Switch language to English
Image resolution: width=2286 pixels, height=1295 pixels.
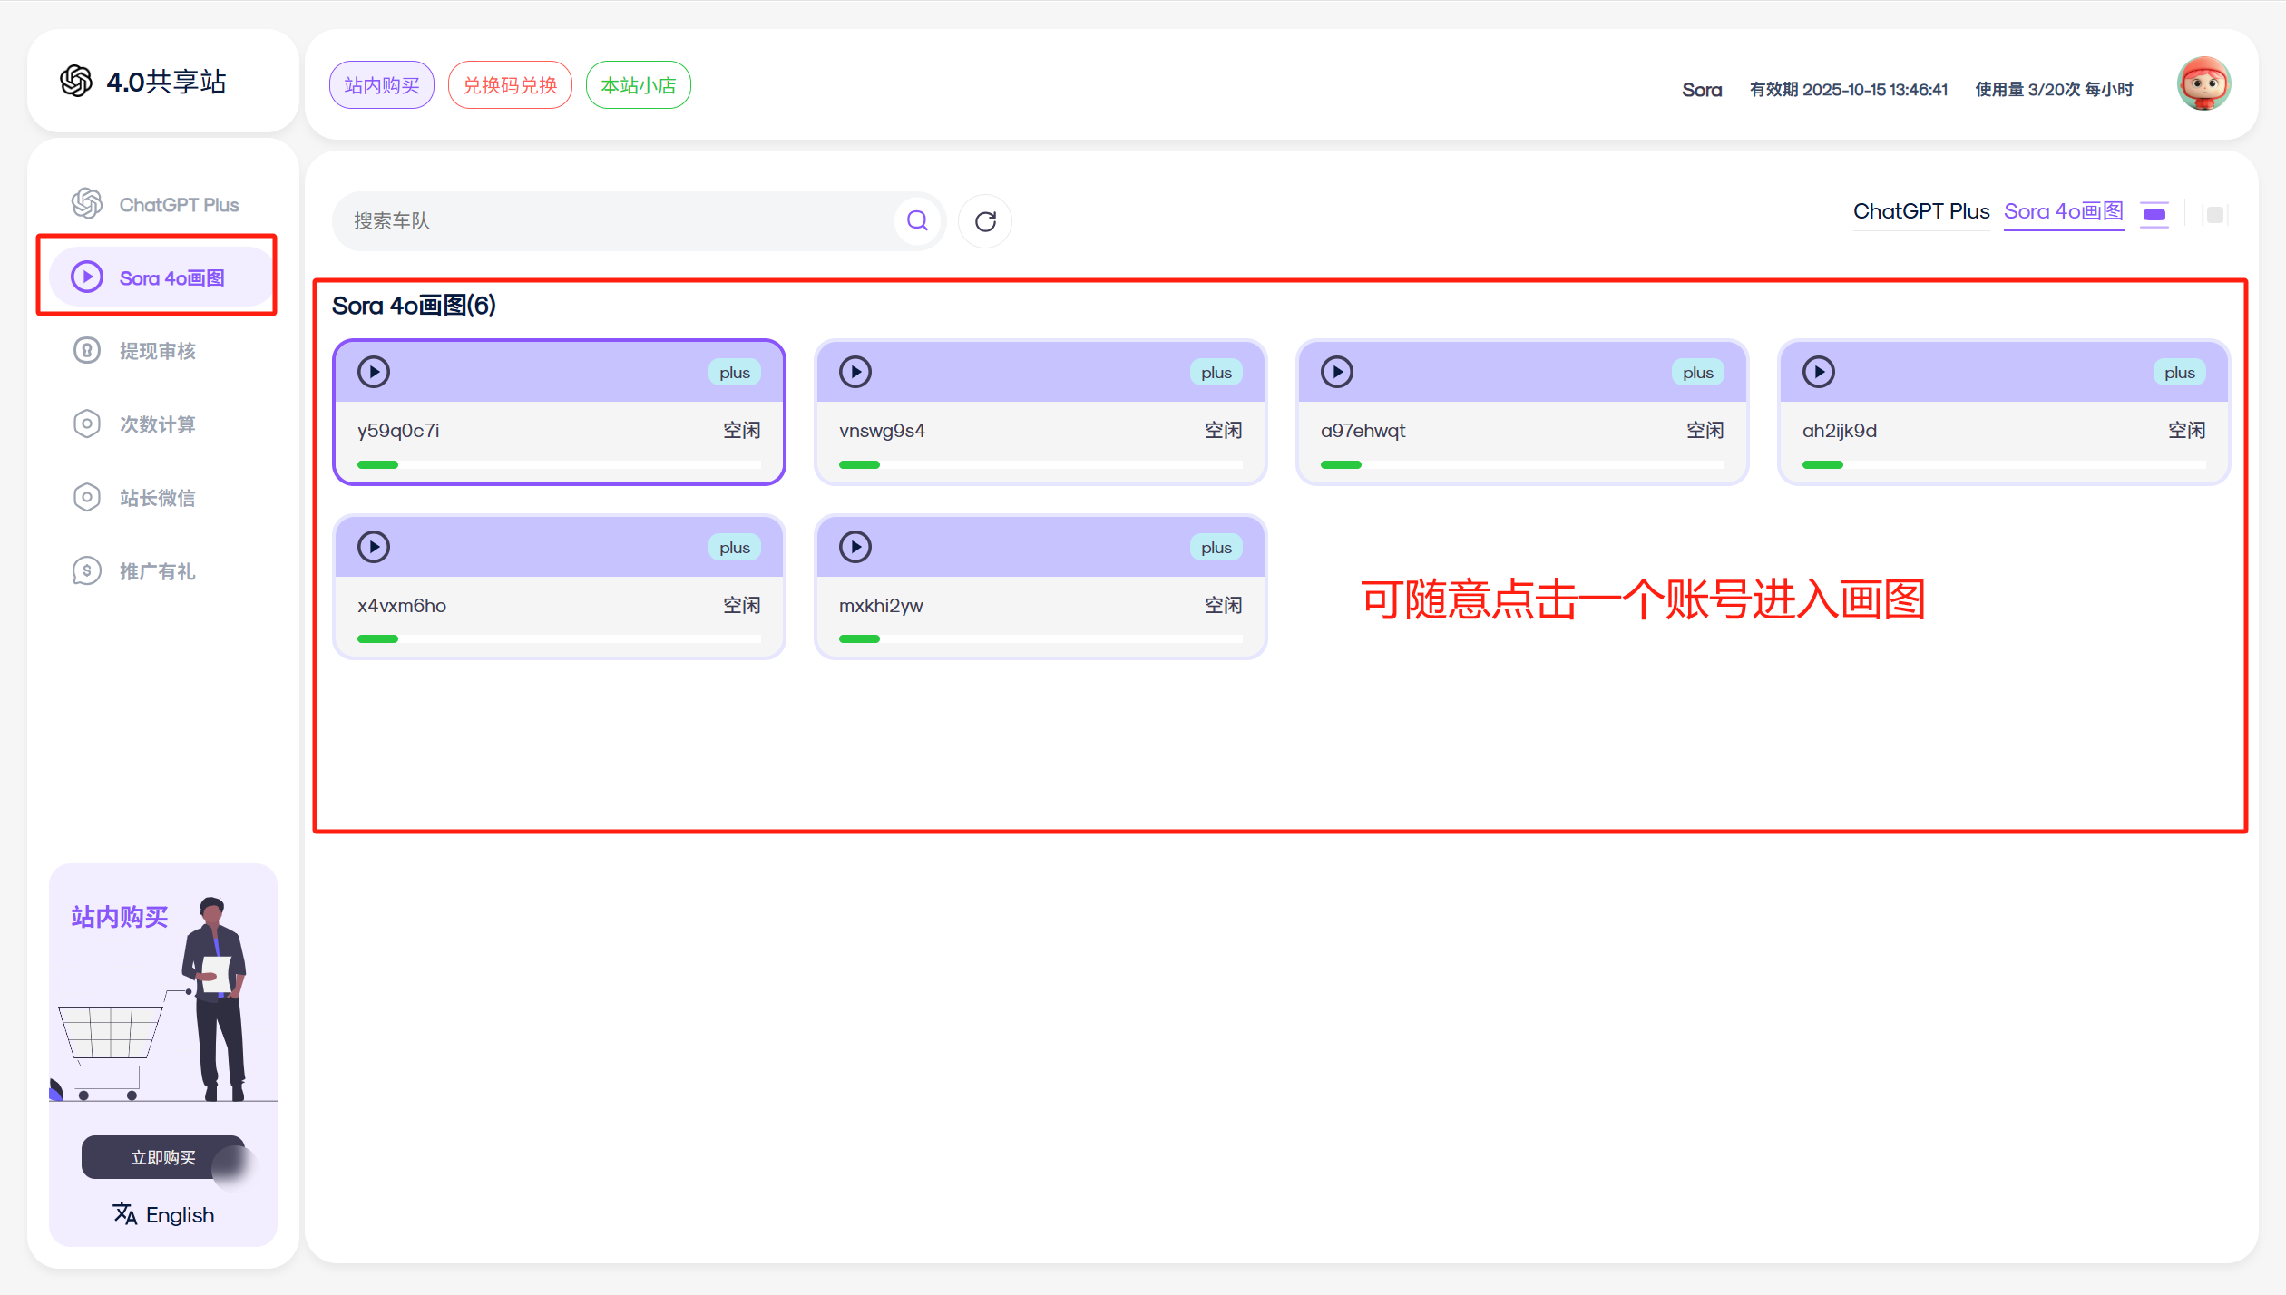coord(181,1214)
